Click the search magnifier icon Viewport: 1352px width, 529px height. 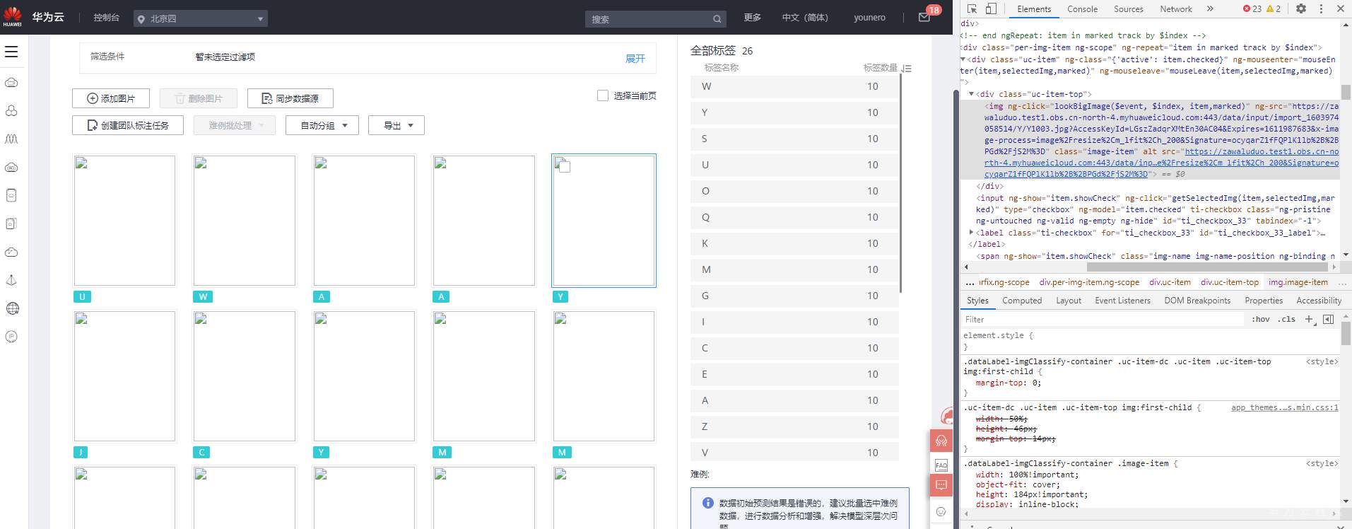717,19
